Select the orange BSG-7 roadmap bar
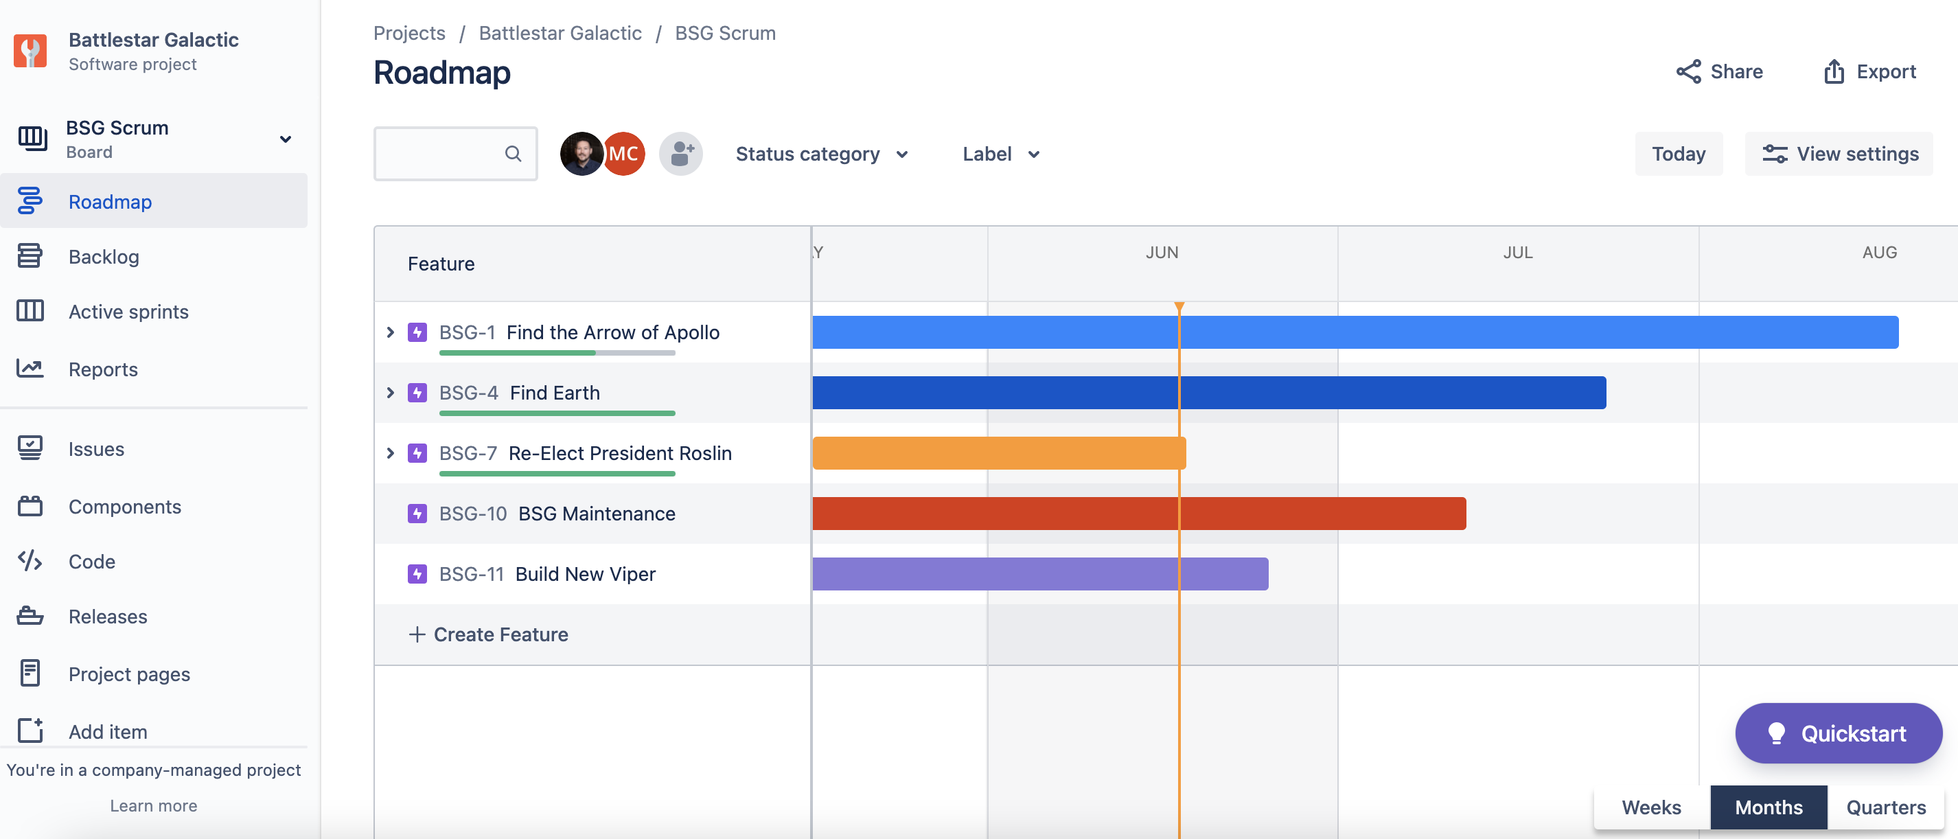 pos(999,453)
